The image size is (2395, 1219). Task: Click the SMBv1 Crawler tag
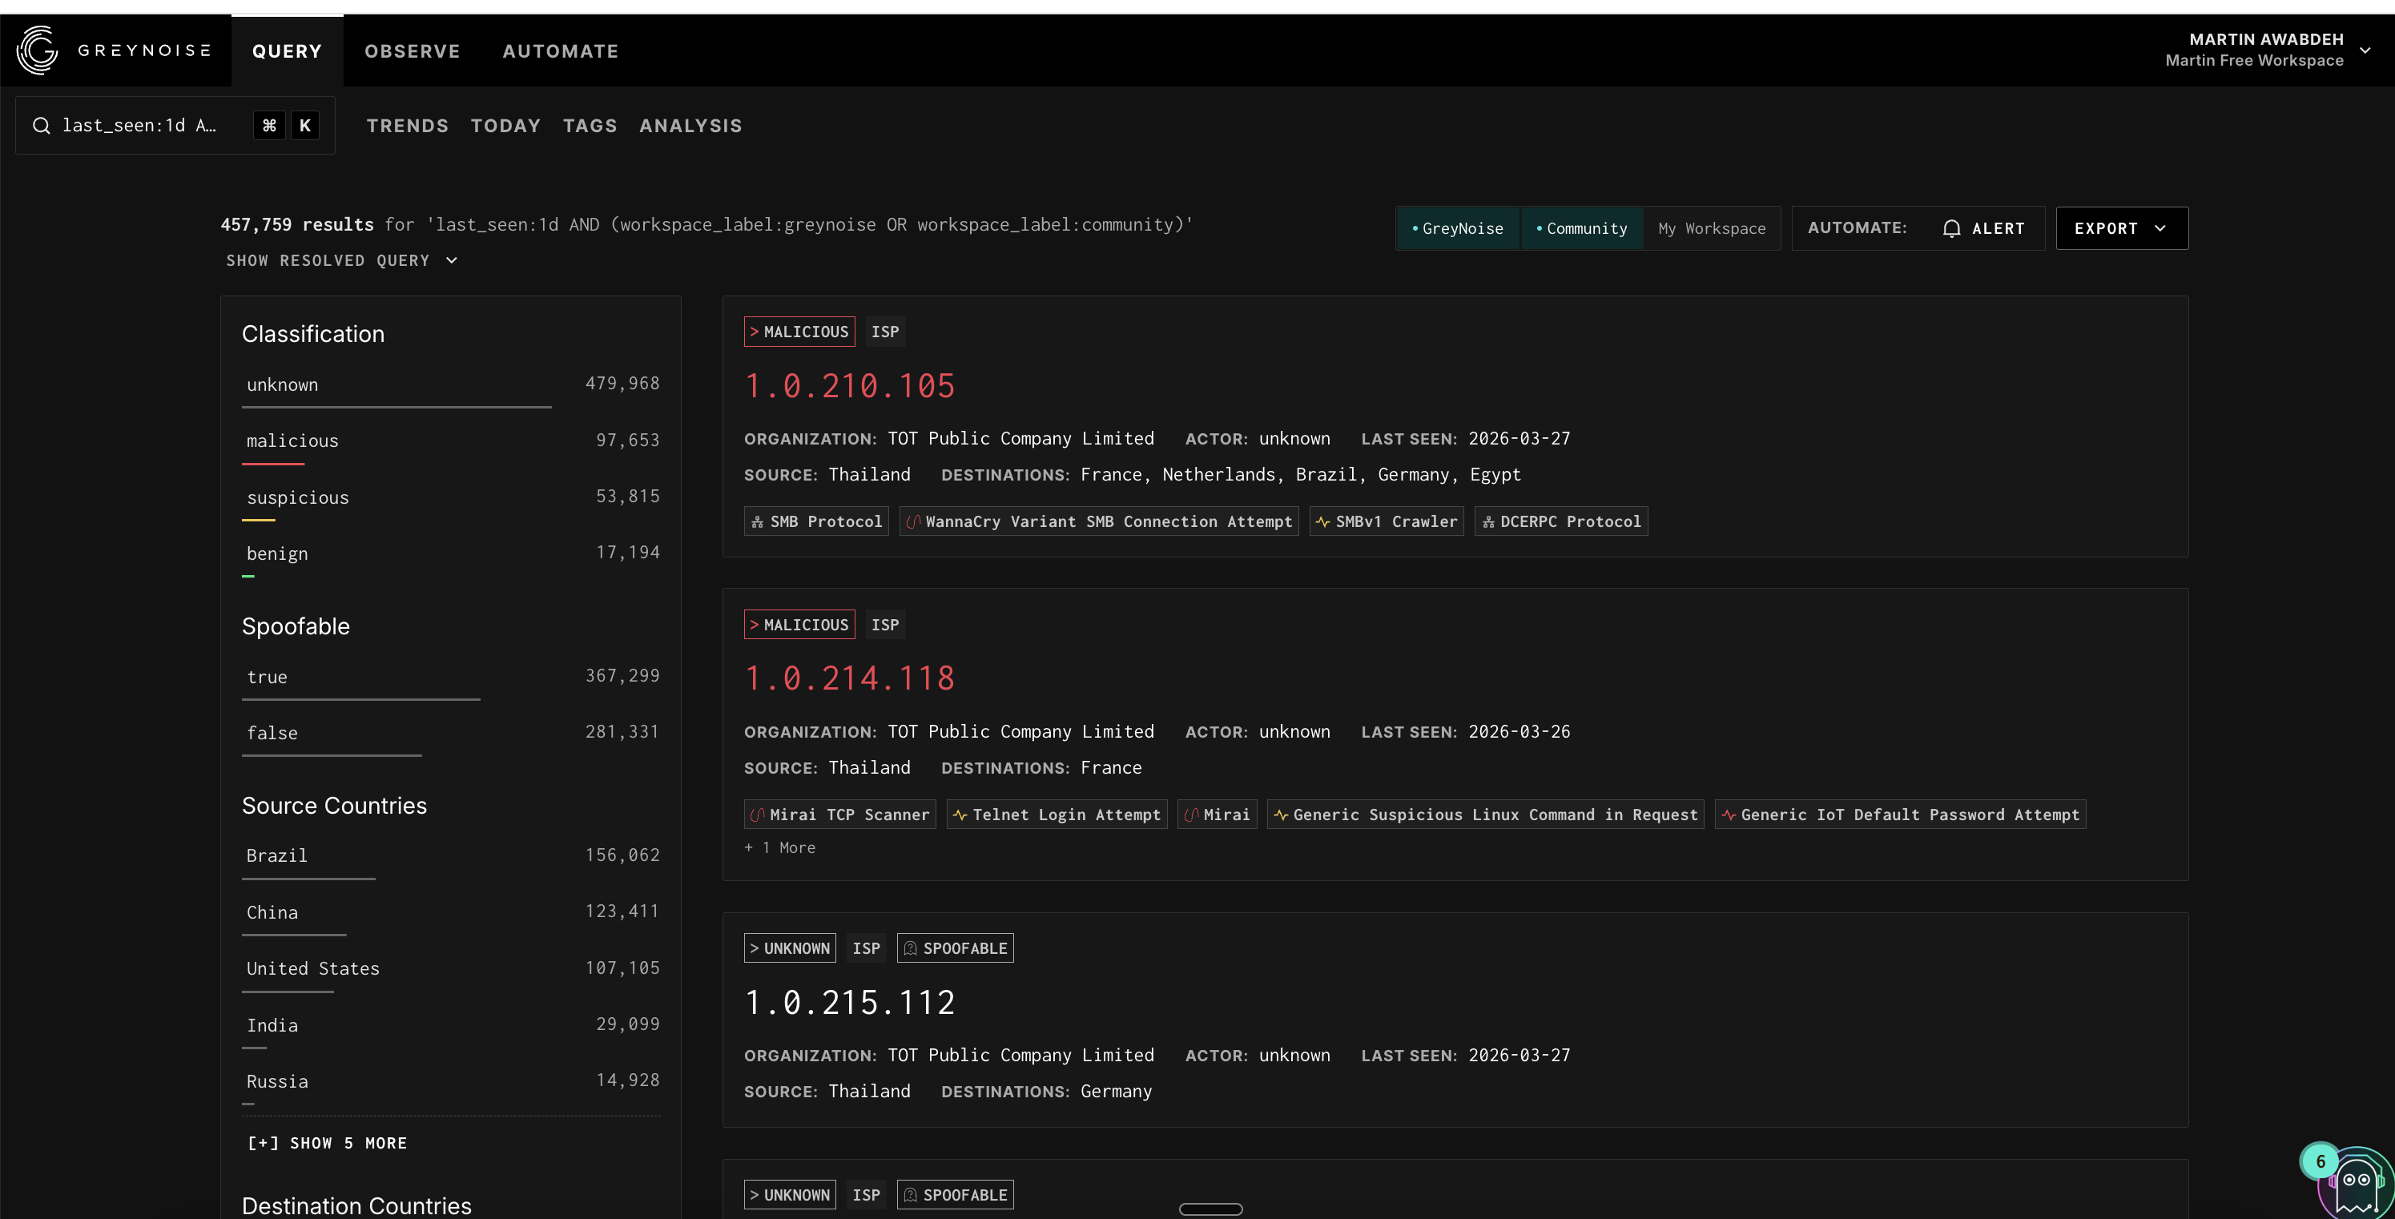(1387, 521)
